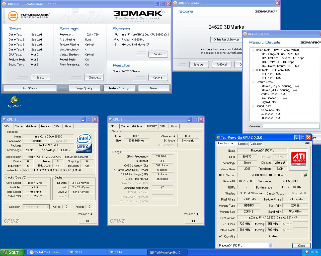Click the Windows Start button
This screenshot has width=321, height=256.
(x=12, y=252)
